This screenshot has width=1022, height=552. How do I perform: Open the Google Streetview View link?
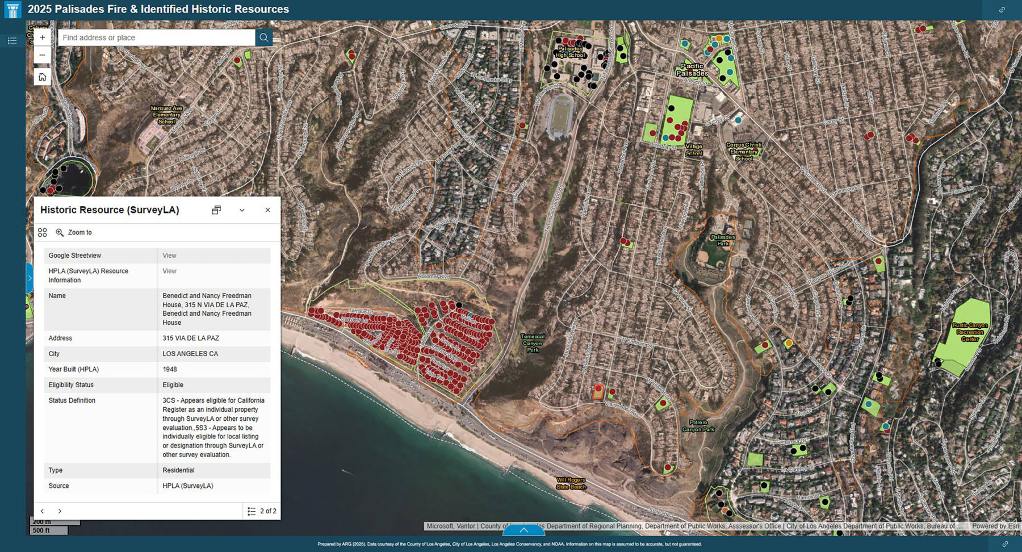point(169,256)
